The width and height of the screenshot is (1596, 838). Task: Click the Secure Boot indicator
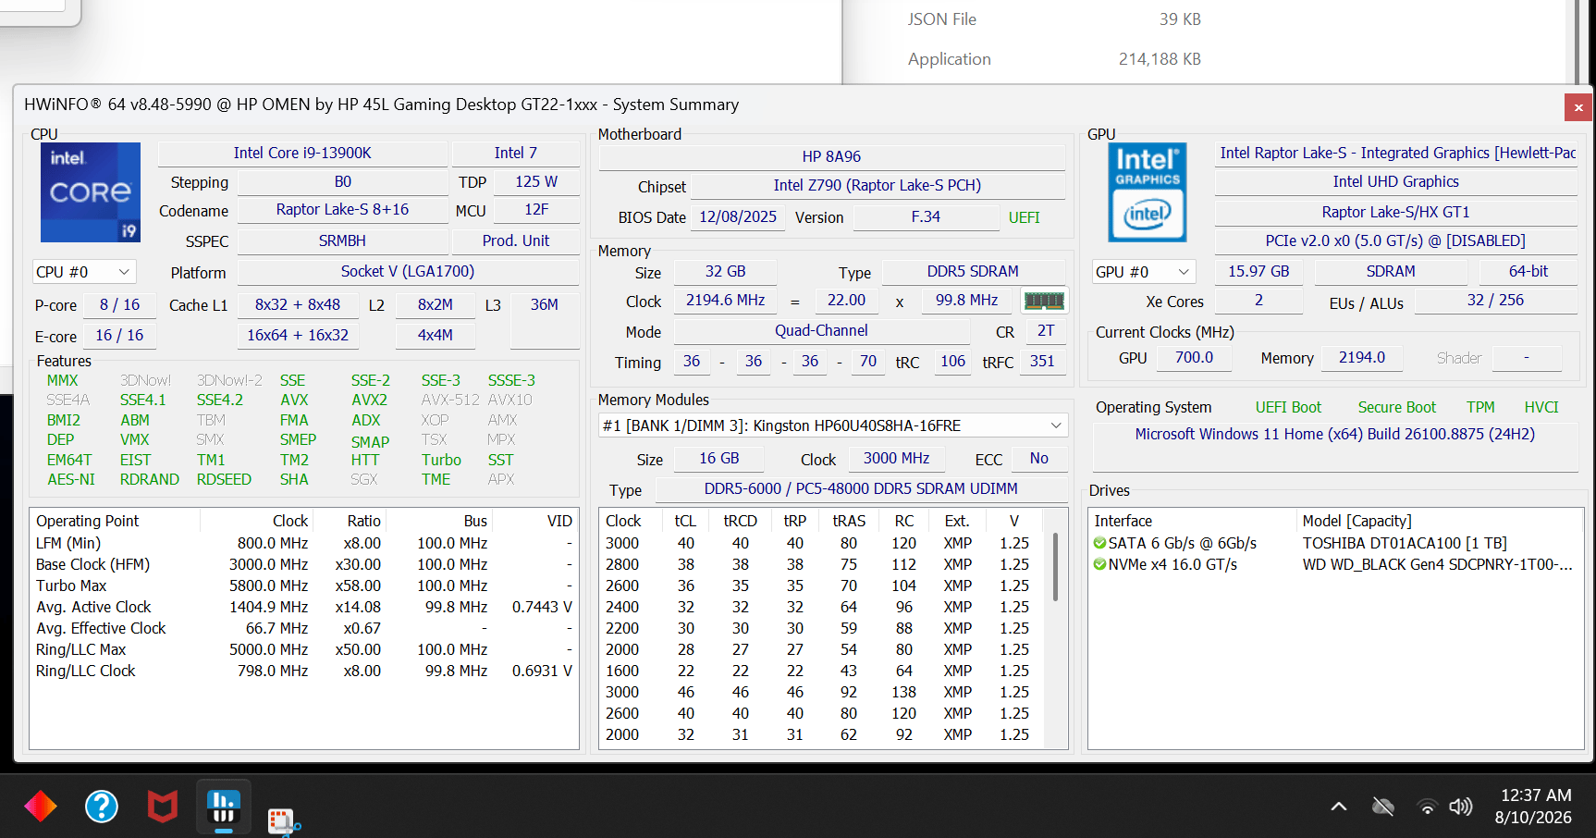1396,408
